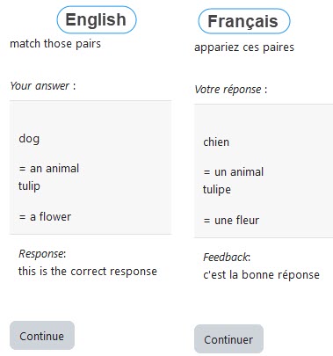Select '= un animal' answer text
Image resolution: width=333 pixels, height=356 pixels.
coord(234,172)
